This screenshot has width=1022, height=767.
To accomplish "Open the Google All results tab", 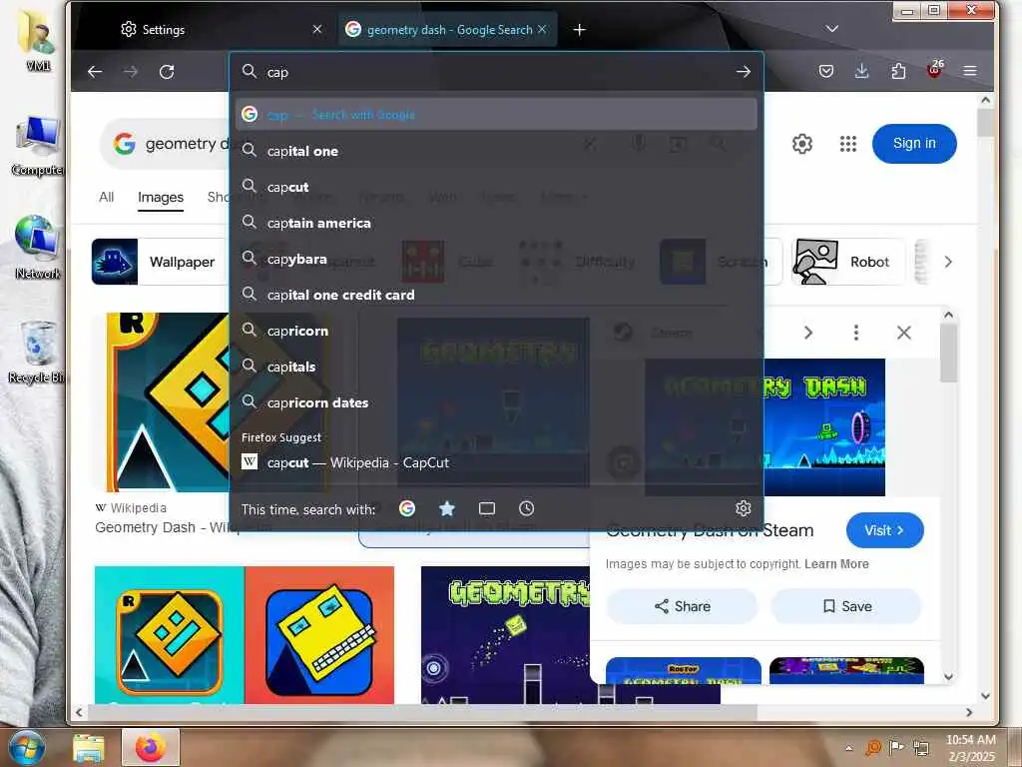I will (106, 197).
